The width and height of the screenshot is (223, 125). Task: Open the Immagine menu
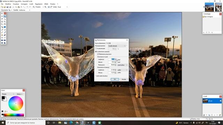(x=24, y=4)
